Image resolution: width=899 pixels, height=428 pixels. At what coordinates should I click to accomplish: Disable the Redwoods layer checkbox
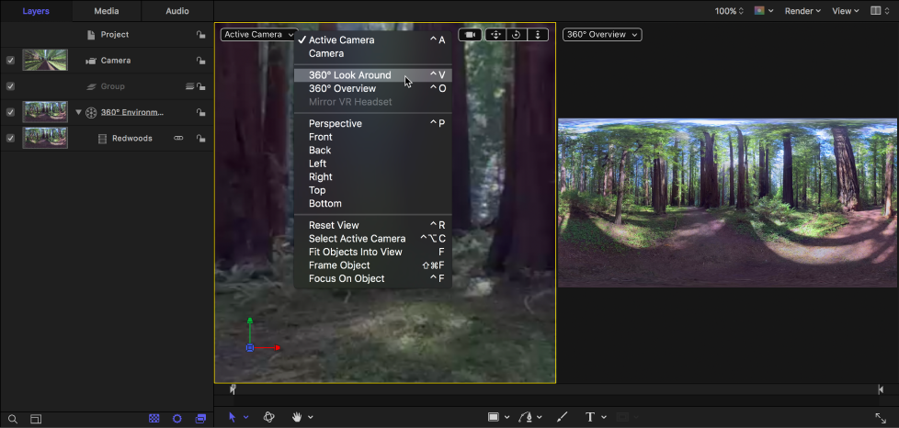click(x=10, y=138)
